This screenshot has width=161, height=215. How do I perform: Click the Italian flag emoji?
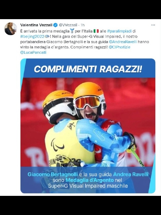tap(96, 31)
